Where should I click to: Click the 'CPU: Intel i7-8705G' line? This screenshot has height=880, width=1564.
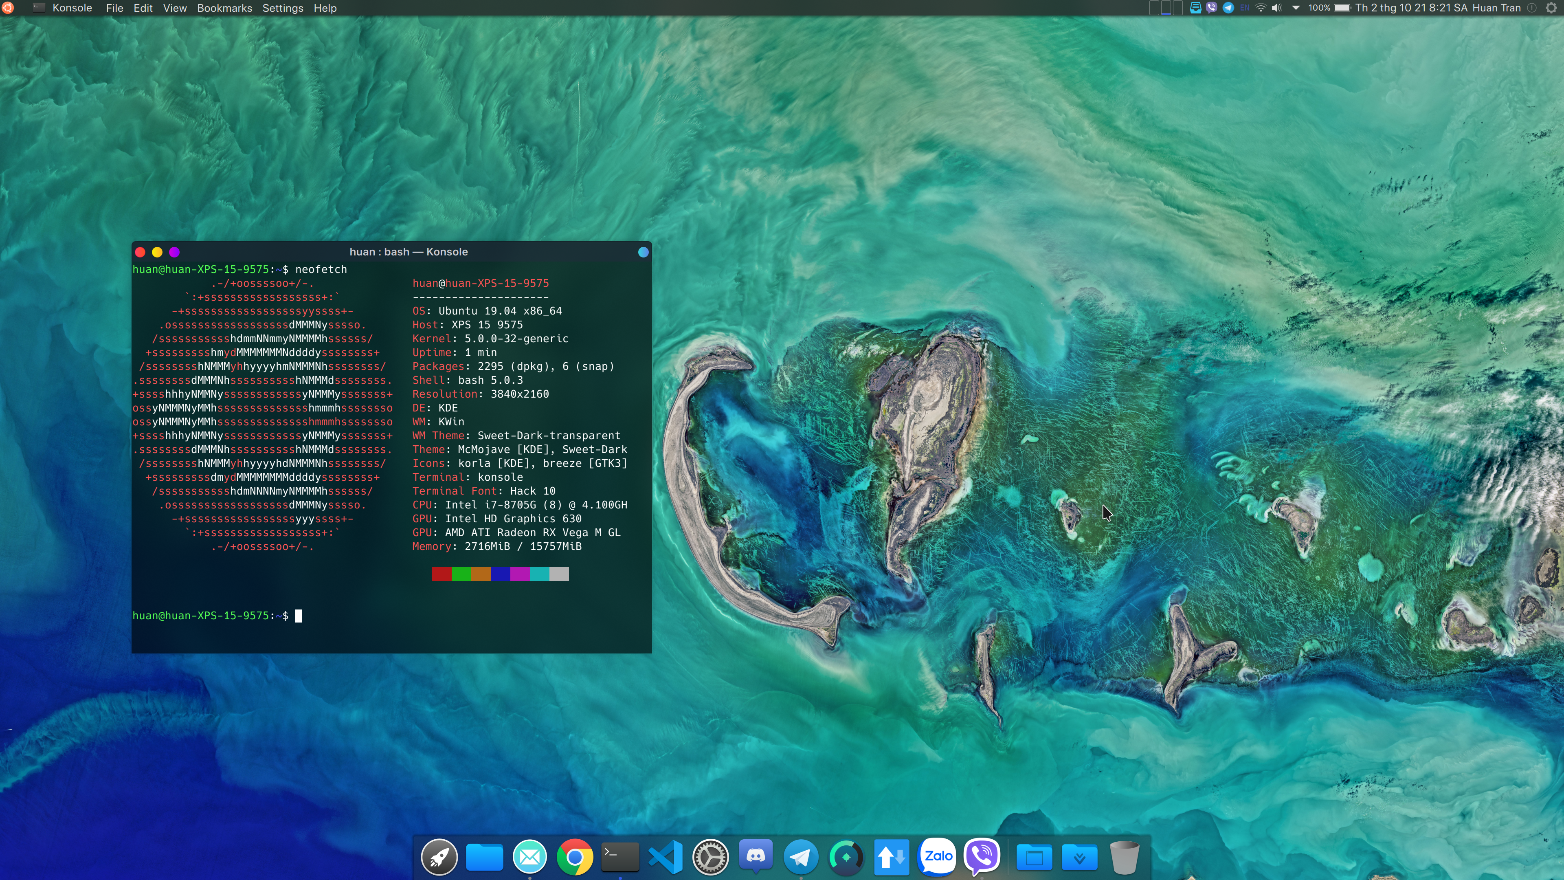pyautogui.click(x=520, y=505)
